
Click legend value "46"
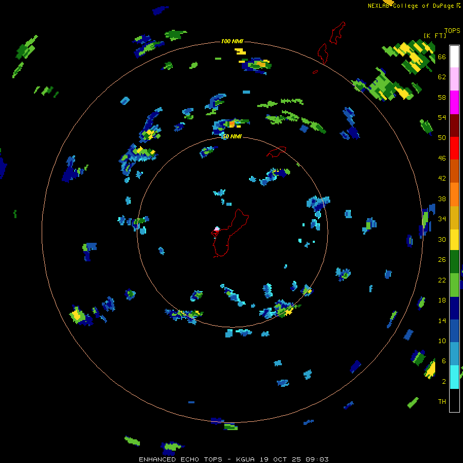442,158
